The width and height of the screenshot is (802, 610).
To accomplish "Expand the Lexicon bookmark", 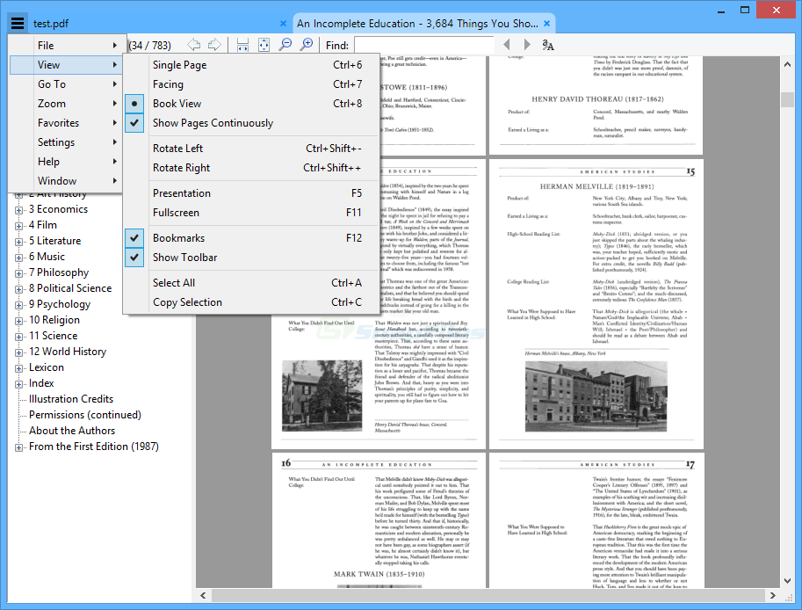I will pyautogui.click(x=18, y=368).
